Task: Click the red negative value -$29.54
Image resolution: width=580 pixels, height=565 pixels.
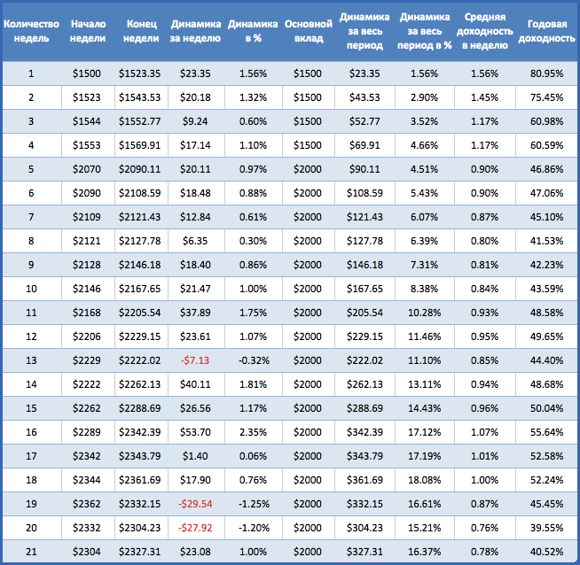Action: [195, 504]
